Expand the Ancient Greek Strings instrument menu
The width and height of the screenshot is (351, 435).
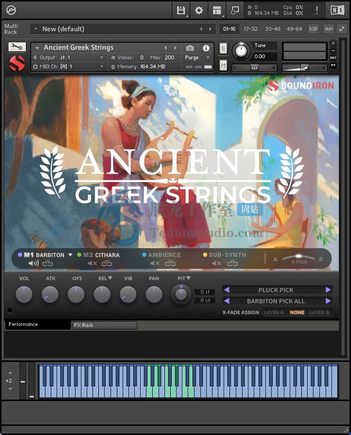37,48
